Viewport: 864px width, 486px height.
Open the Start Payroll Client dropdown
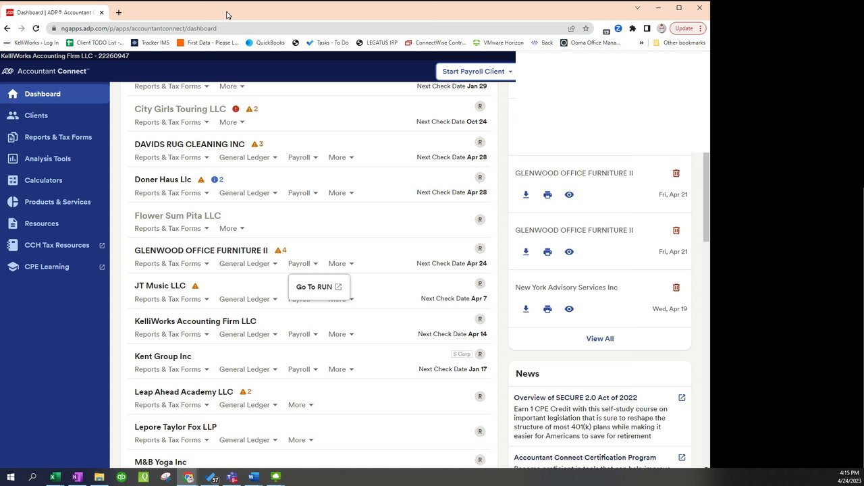477,71
